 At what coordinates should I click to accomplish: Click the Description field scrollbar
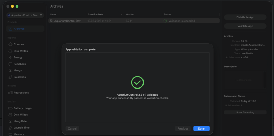coord(265,80)
